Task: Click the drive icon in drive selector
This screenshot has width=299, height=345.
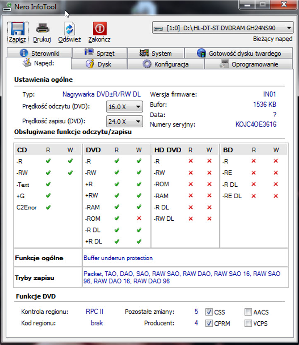Action: 158,28
